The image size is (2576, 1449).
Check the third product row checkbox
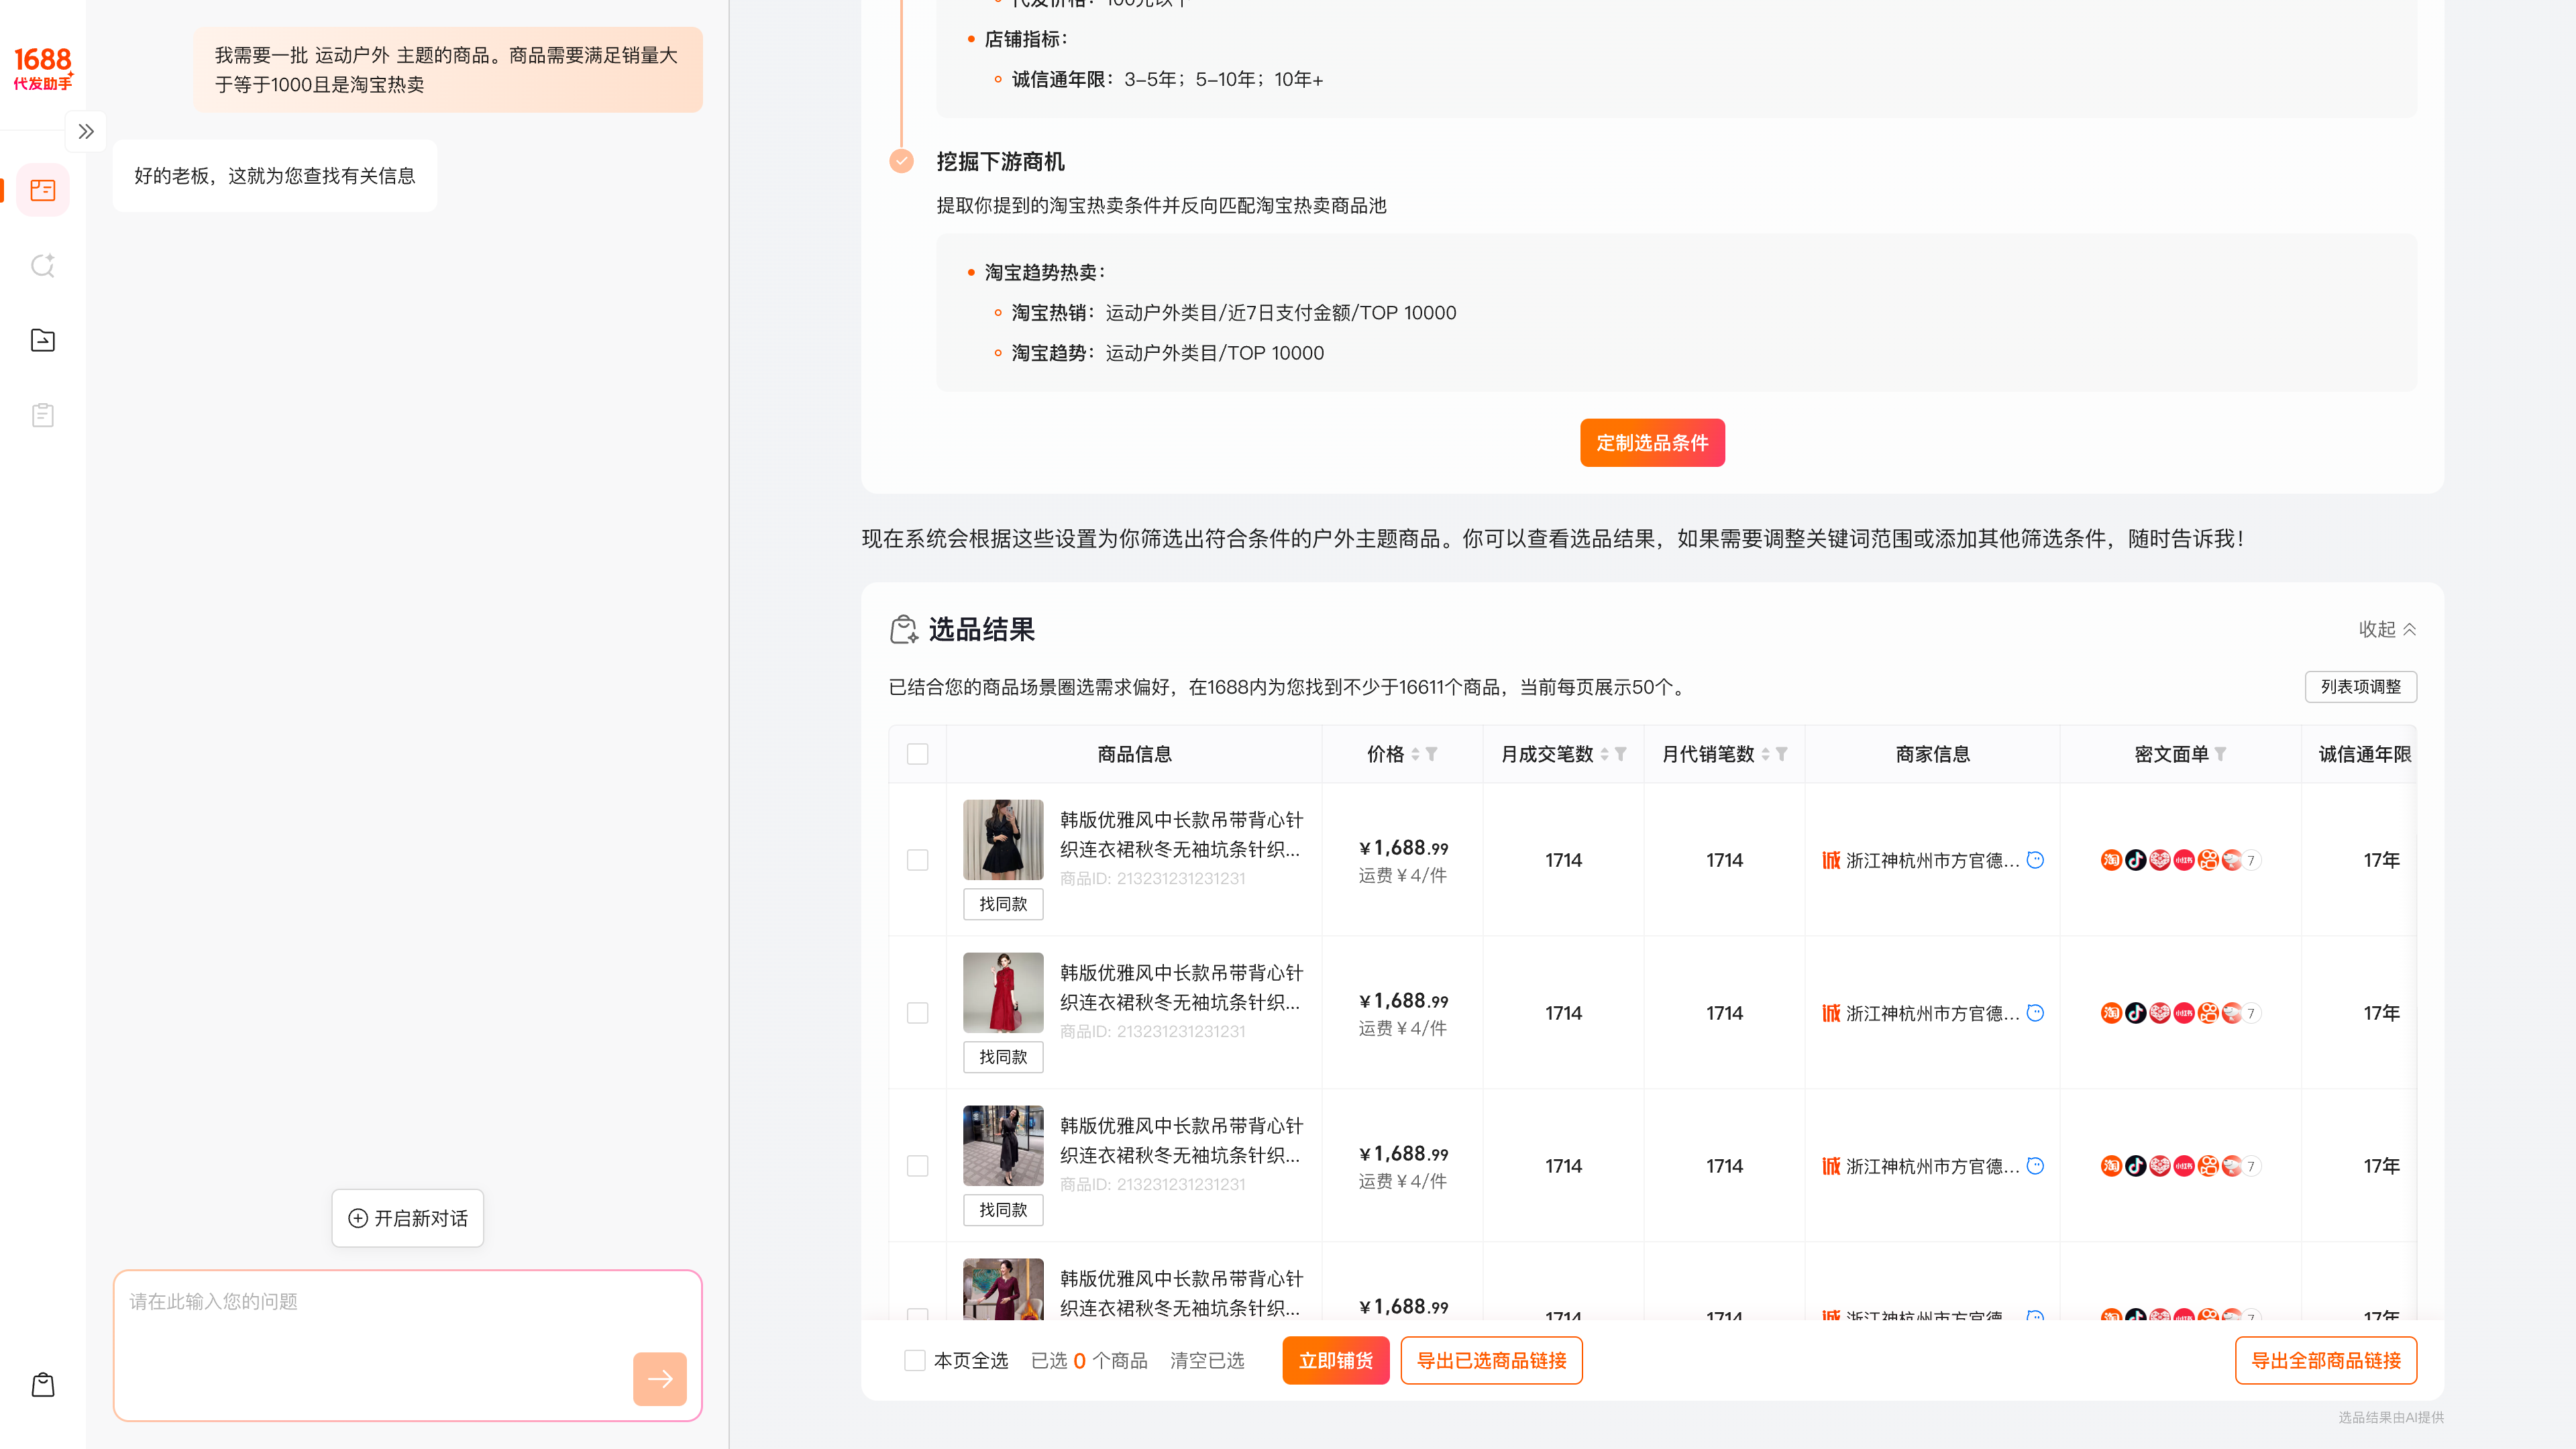(x=917, y=1166)
